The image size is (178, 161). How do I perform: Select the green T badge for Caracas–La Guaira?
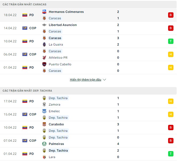[x=171, y=41]
